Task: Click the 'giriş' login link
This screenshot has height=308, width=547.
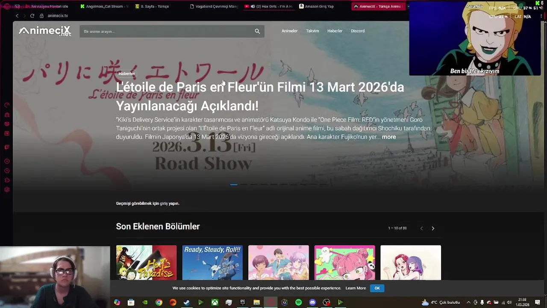Action: (164, 204)
